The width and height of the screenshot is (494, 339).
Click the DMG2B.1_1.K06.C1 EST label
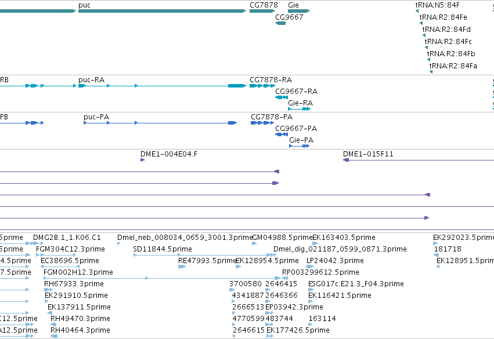67,238
